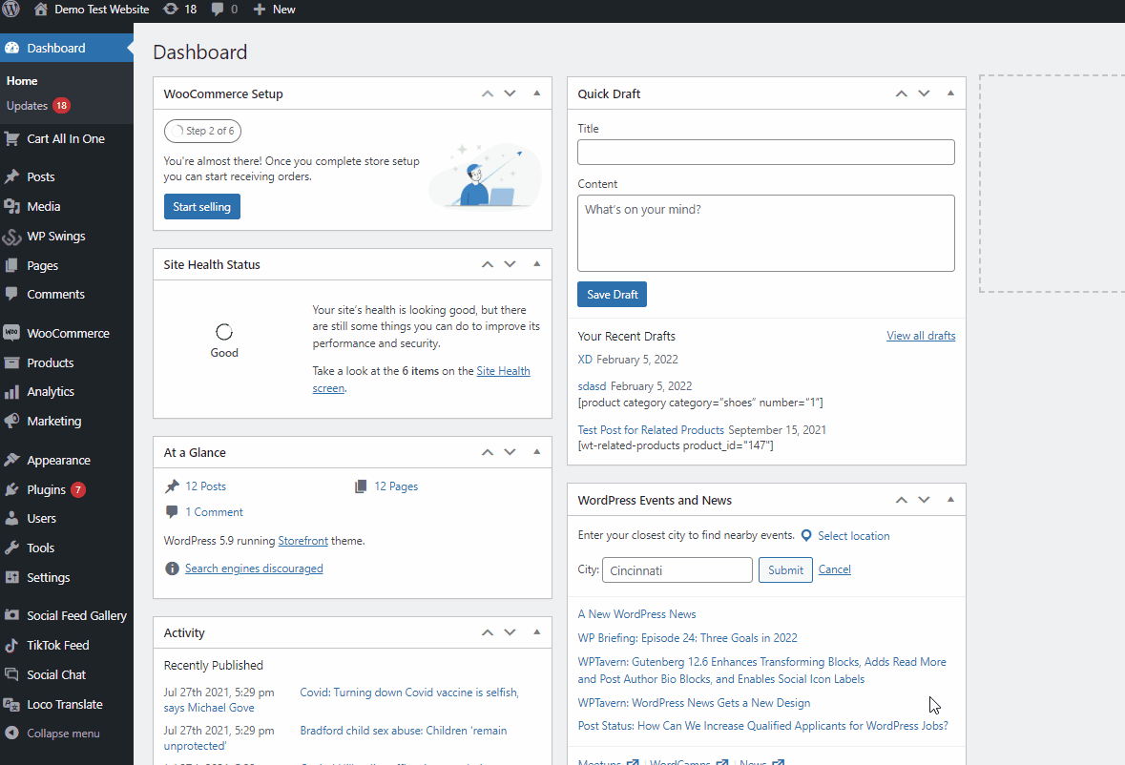Viewport: 1125px width, 765px height.
Task: Click the Step 2 of 6 progress indicator
Action: click(x=202, y=132)
